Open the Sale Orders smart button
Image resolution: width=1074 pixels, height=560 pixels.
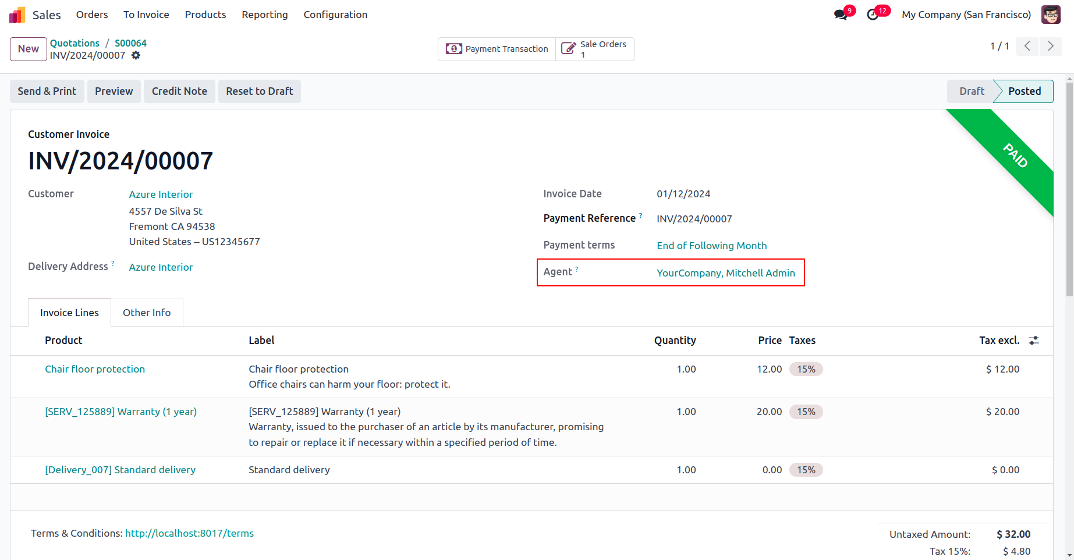595,49
